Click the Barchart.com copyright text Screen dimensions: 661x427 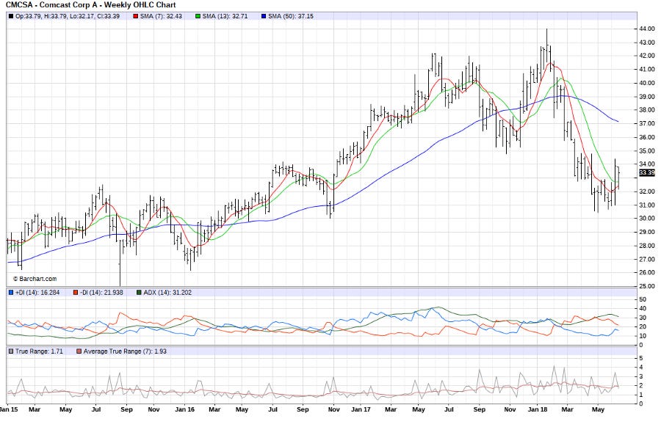point(35,279)
